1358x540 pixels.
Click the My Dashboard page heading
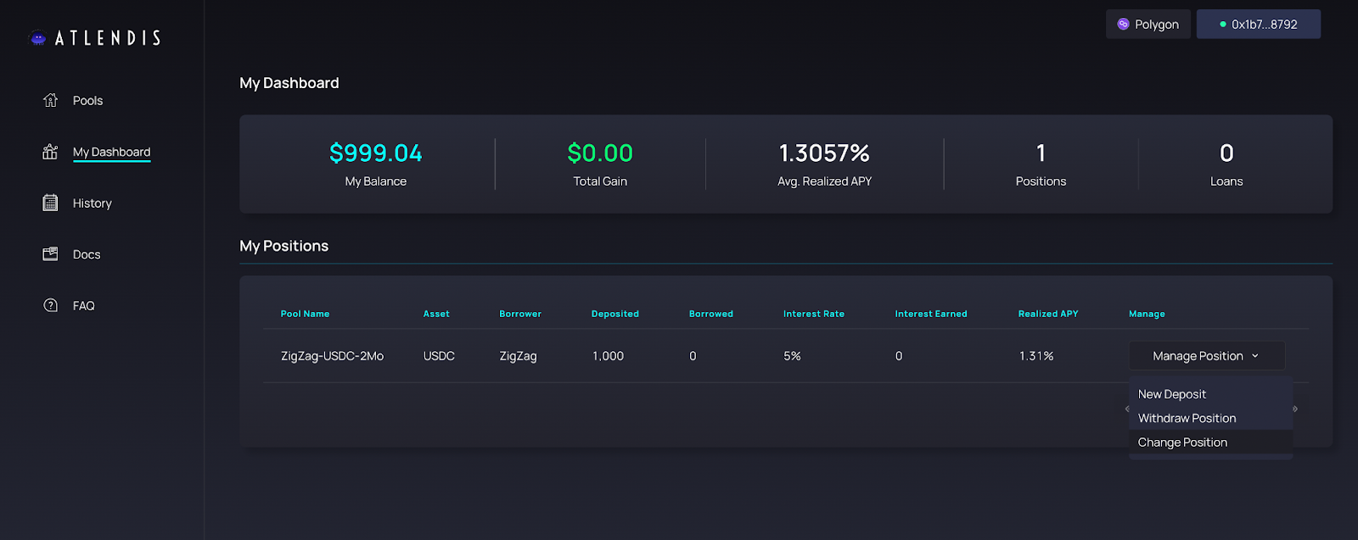point(289,83)
